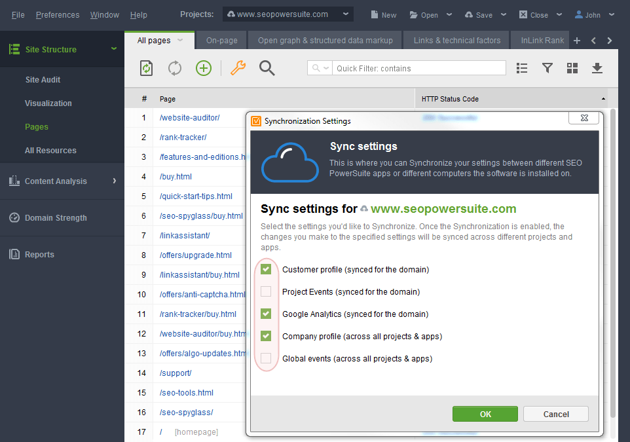Open the All pages tab dropdown arrow
Viewport: 630px width, 442px height.
point(180,40)
